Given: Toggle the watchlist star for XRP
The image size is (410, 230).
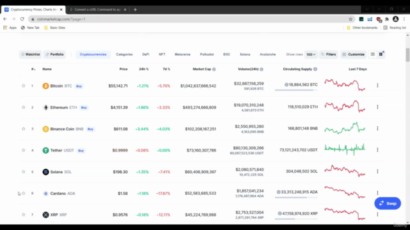Looking at the screenshot, I should [24, 215].
